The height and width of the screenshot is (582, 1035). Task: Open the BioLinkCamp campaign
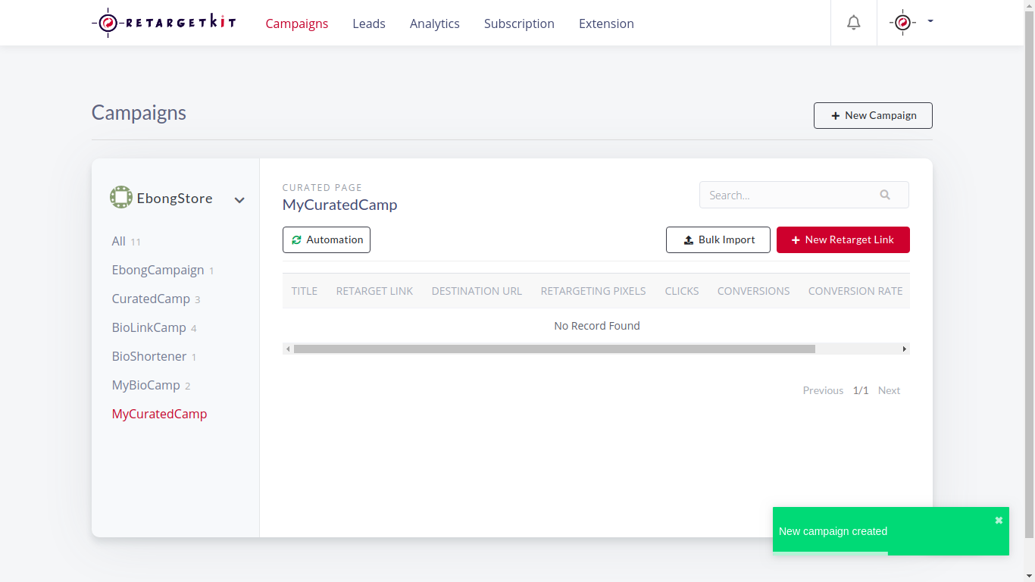(149, 327)
